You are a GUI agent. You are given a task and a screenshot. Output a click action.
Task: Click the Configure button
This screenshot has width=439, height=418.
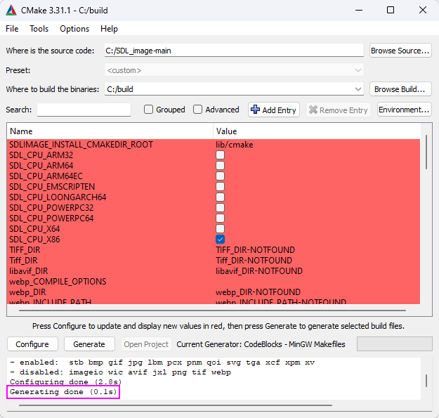coord(32,344)
